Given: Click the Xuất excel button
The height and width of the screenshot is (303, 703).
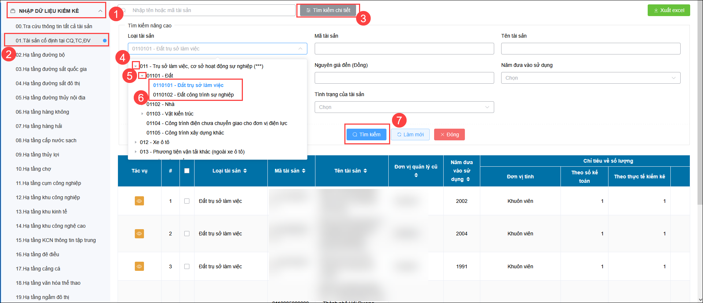Looking at the screenshot, I should 669,10.
